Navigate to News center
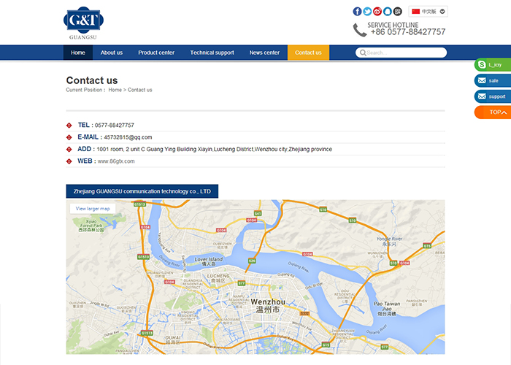 click(x=264, y=53)
